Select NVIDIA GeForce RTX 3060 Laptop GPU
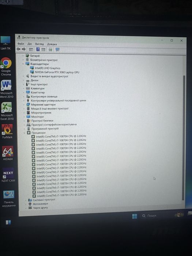This screenshot has width=192, height=256. point(57,72)
